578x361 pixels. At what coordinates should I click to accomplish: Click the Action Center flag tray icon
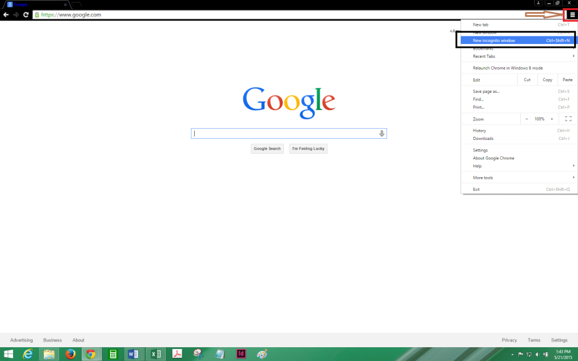click(x=520, y=355)
